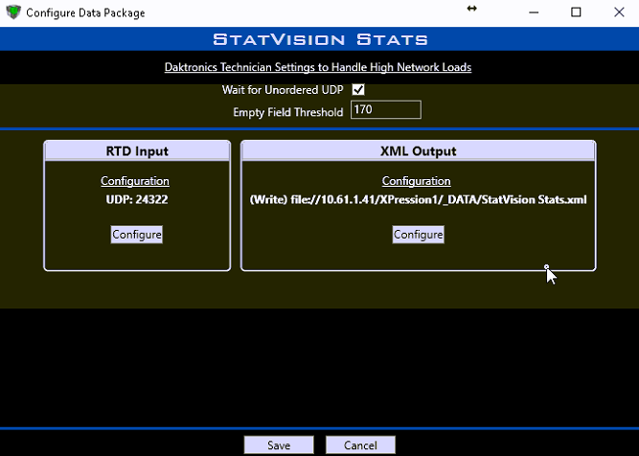Screen dimensions: 639x456
Task: Click the Empty Field Threshold input box
Action: tap(385, 110)
